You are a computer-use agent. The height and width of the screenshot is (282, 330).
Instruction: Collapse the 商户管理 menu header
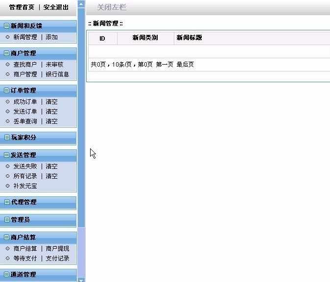click(x=38, y=53)
